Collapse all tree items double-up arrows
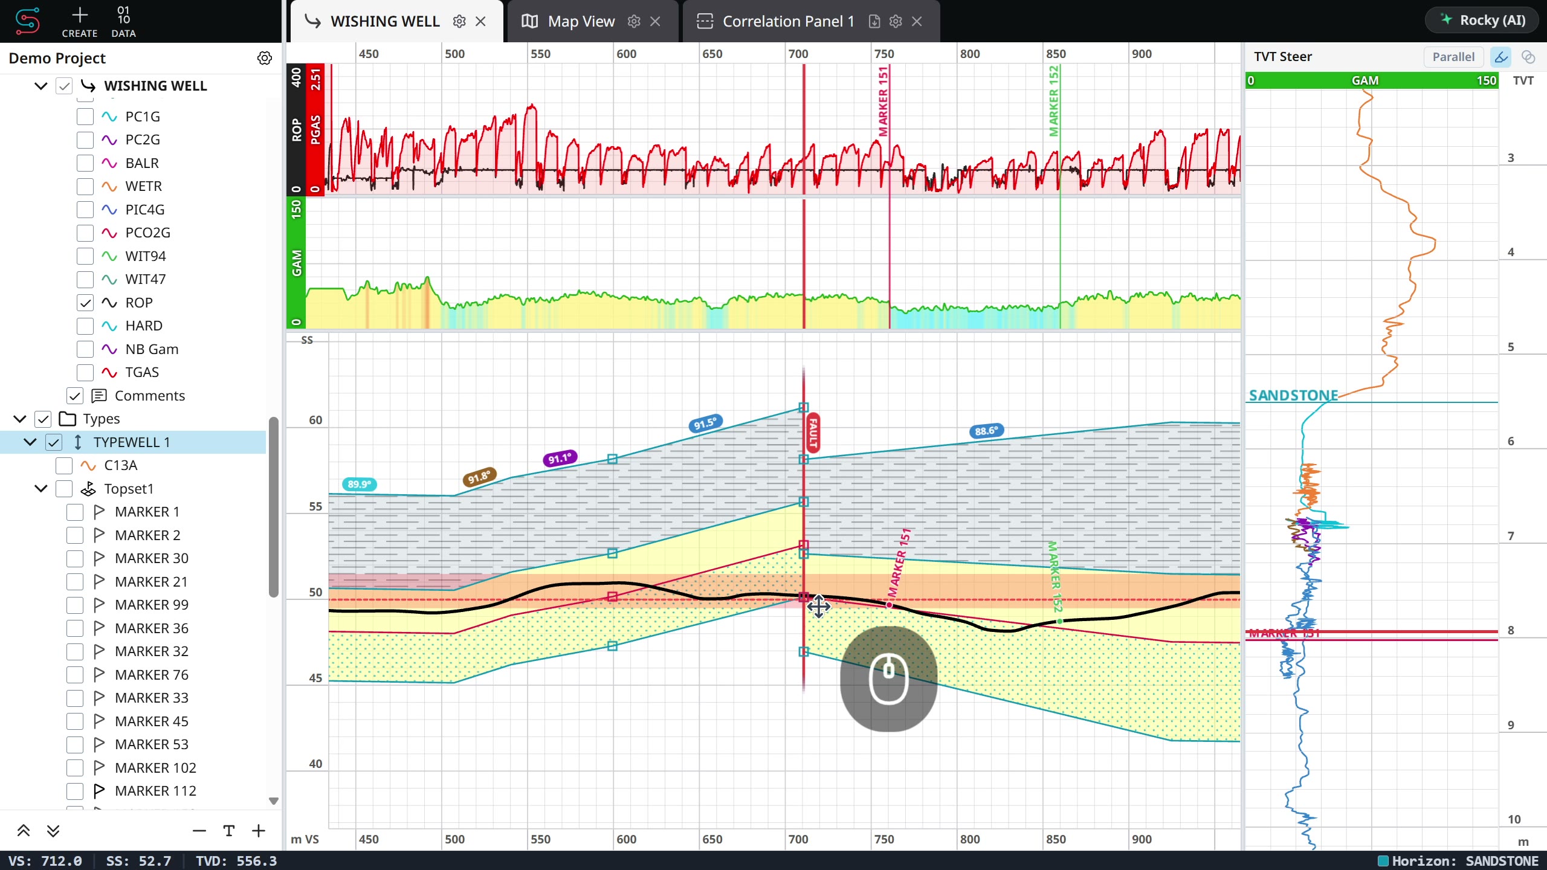This screenshot has height=870, width=1547. 24,831
